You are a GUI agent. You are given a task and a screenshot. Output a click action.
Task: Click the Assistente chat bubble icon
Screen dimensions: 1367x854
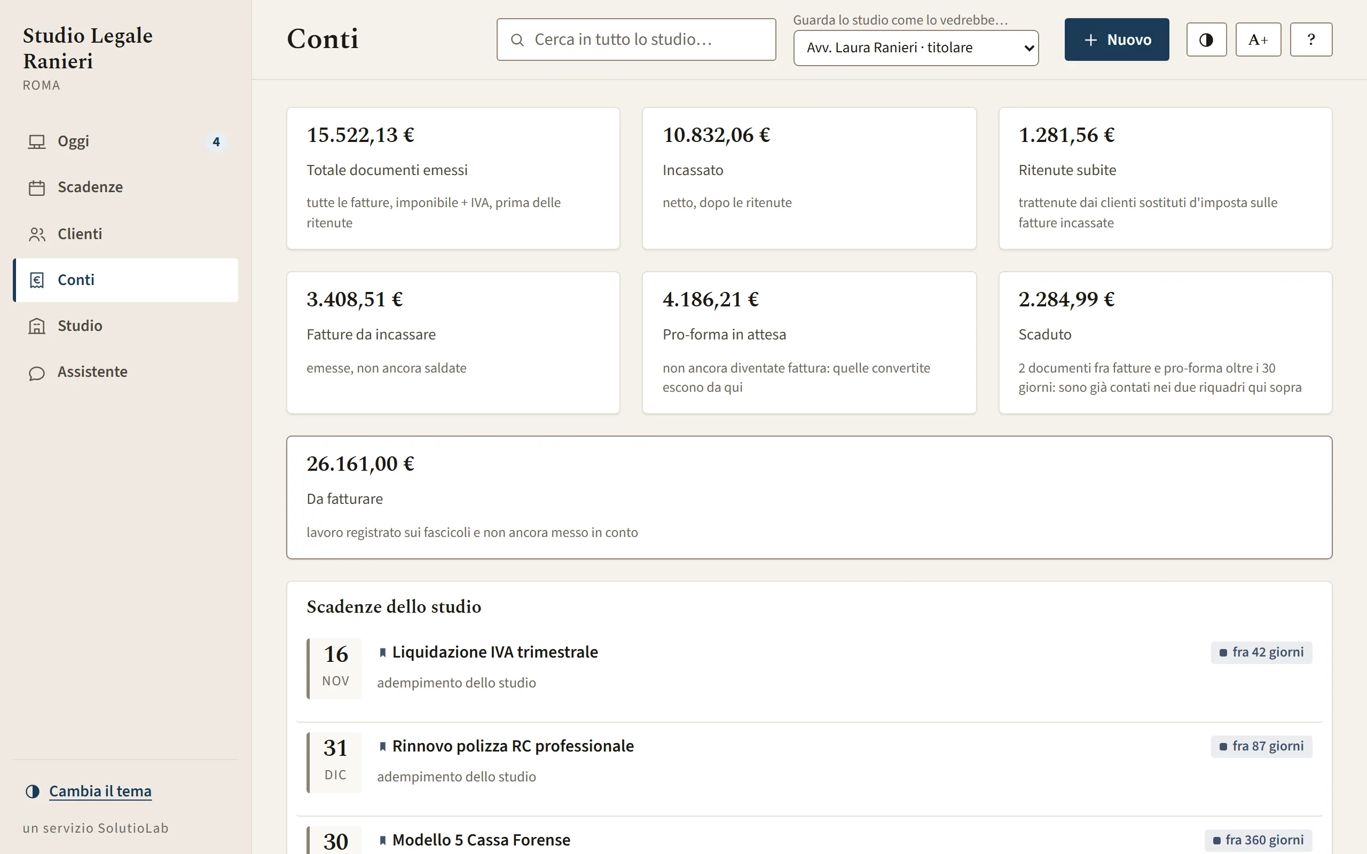pyautogui.click(x=37, y=373)
